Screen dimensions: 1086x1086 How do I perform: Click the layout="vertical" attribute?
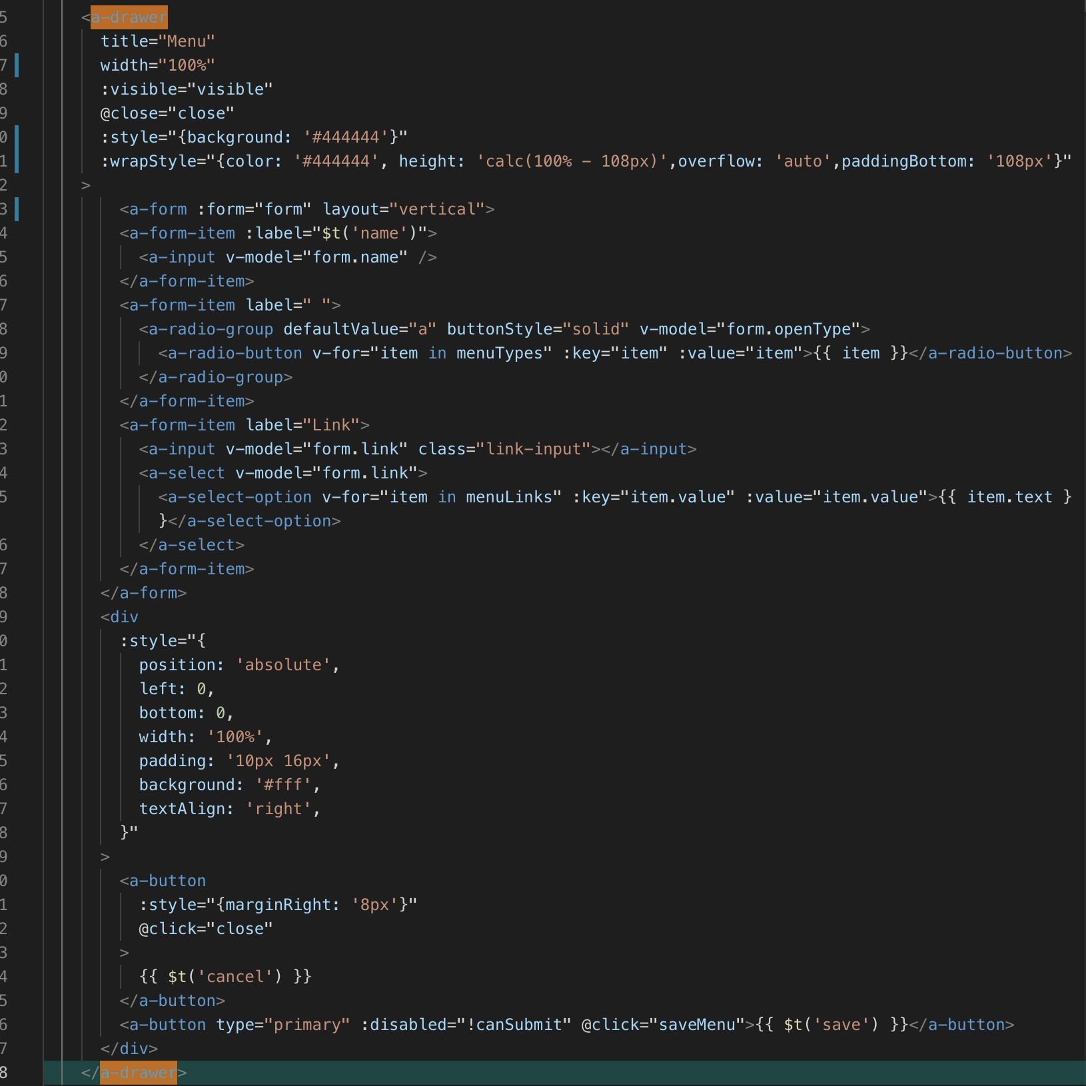pos(404,209)
